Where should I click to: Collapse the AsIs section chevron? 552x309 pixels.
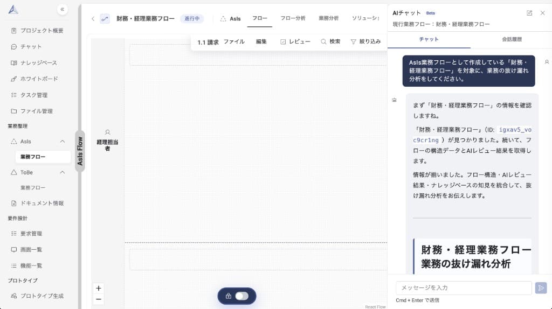click(x=63, y=142)
